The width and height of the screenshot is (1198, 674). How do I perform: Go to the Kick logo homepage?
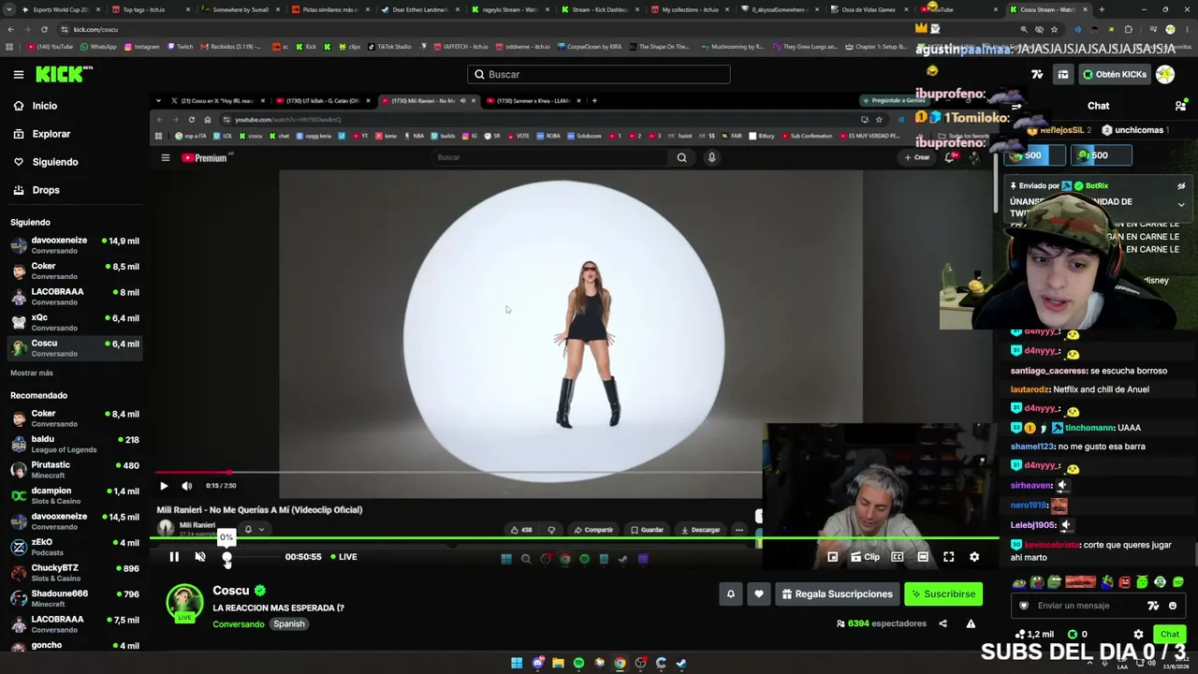click(65, 74)
